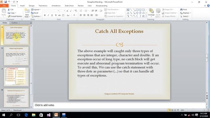
Task: Expand the Replace dropdown arrow
Action: (190, 13)
